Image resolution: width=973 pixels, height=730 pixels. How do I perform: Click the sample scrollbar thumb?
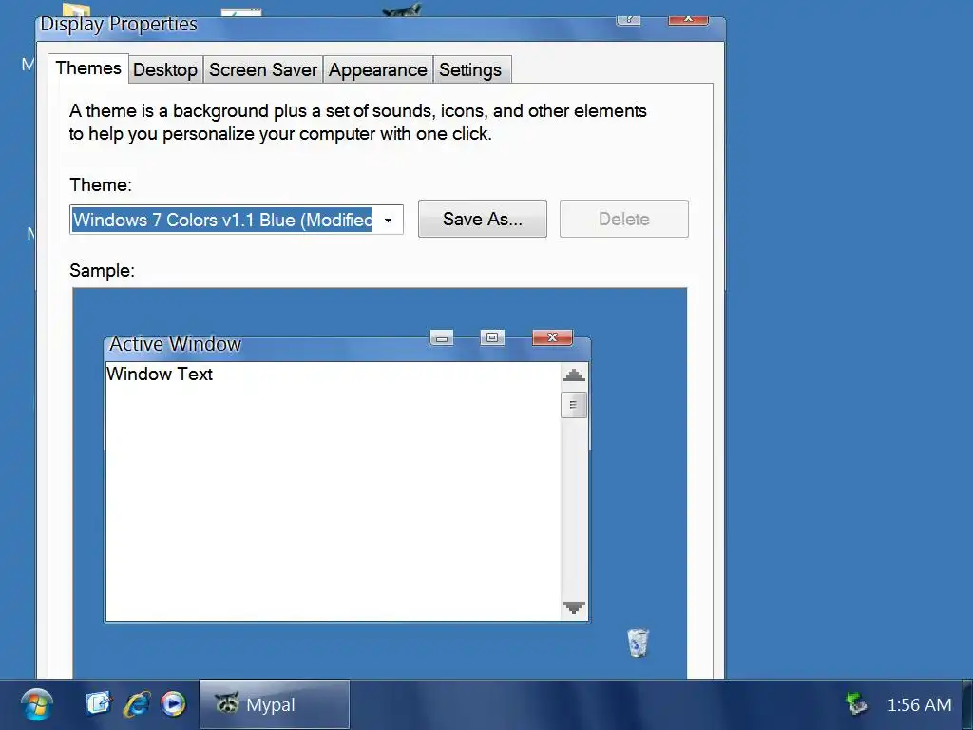[573, 405]
